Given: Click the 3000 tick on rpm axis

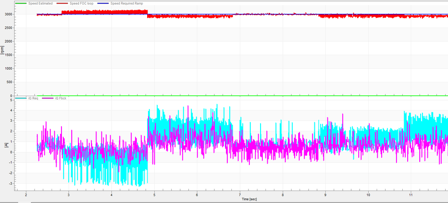Looking at the screenshot, I should point(9,14).
